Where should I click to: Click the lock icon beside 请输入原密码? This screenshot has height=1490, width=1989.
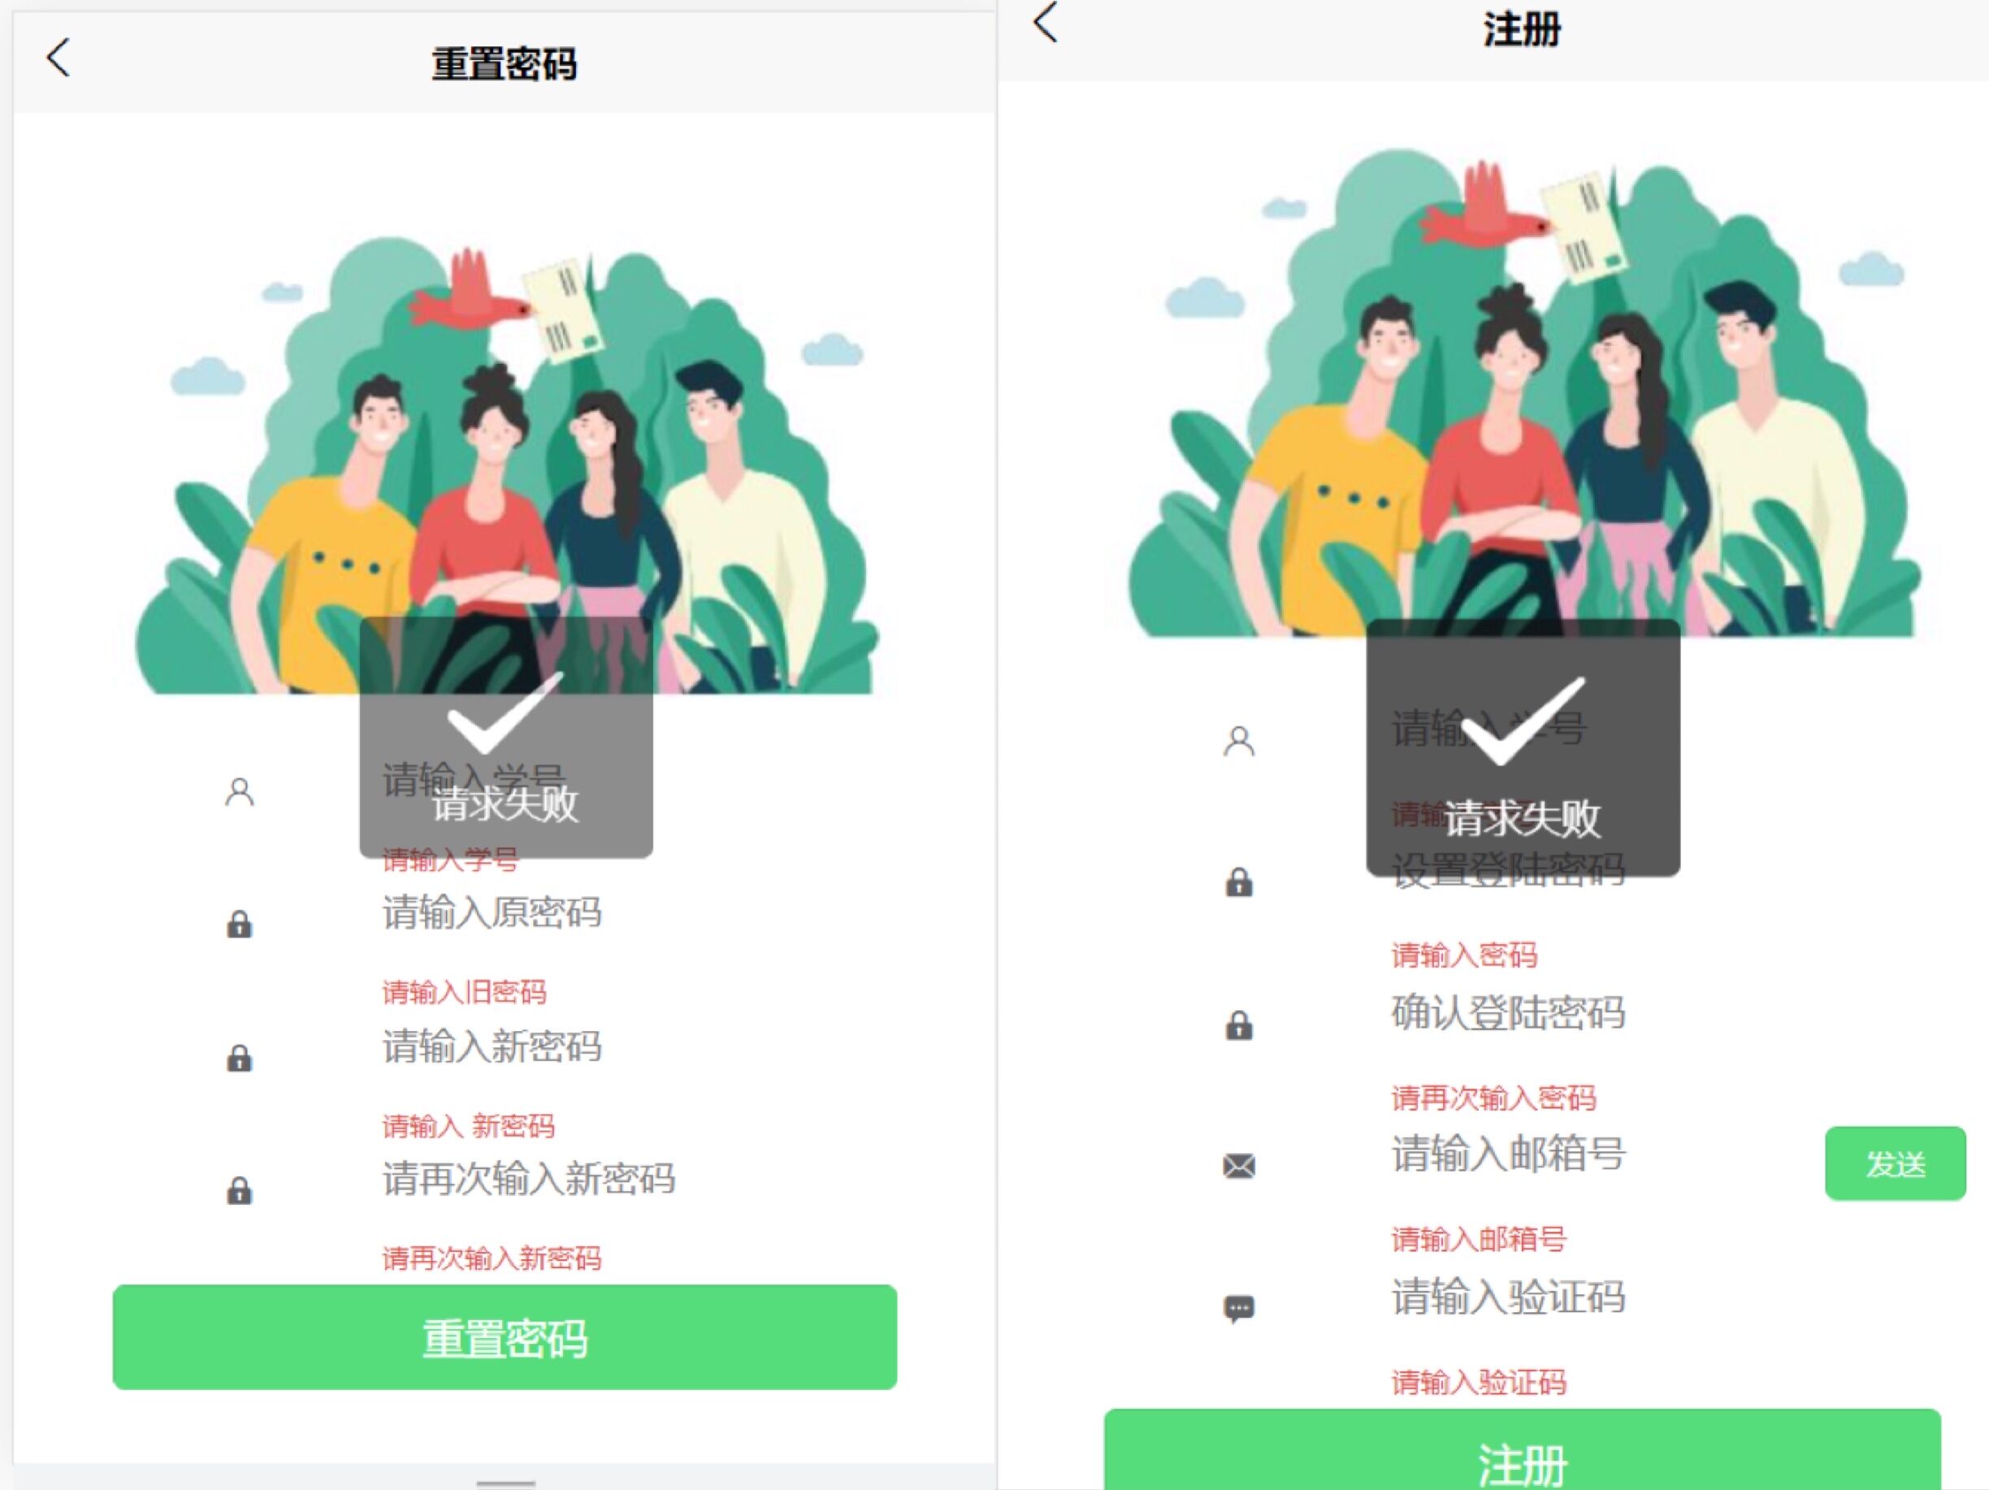tap(239, 925)
